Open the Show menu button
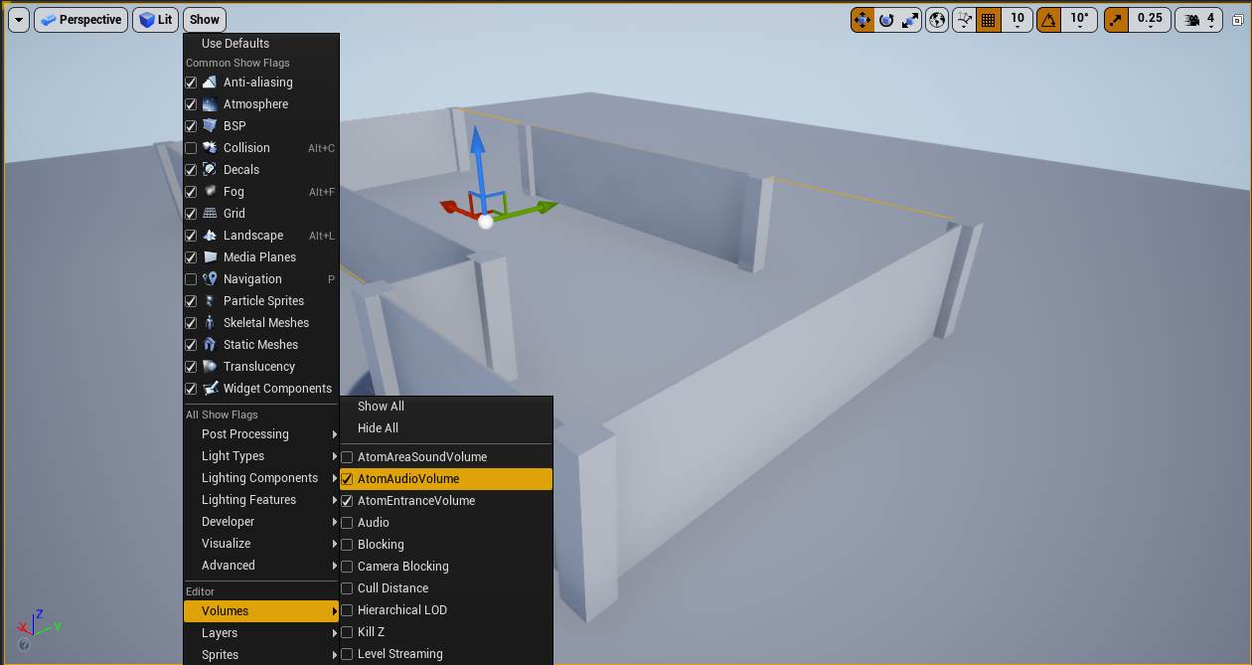 tap(204, 19)
